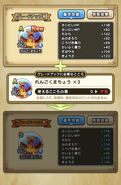The image size is (121, 185).
Task: Tap the required れんごくまちょう heart icon
Action: click(22, 88)
